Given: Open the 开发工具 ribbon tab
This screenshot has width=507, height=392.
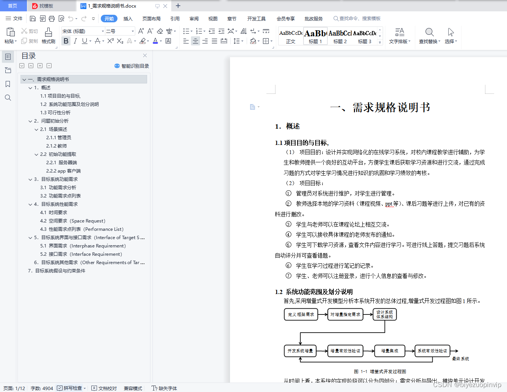Looking at the screenshot, I should click(x=257, y=19).
